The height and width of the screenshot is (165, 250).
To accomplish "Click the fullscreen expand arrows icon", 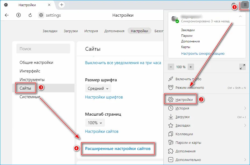I will (242, 67).
